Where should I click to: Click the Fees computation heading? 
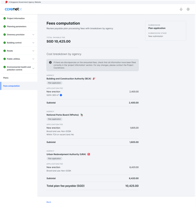[63, 23]
